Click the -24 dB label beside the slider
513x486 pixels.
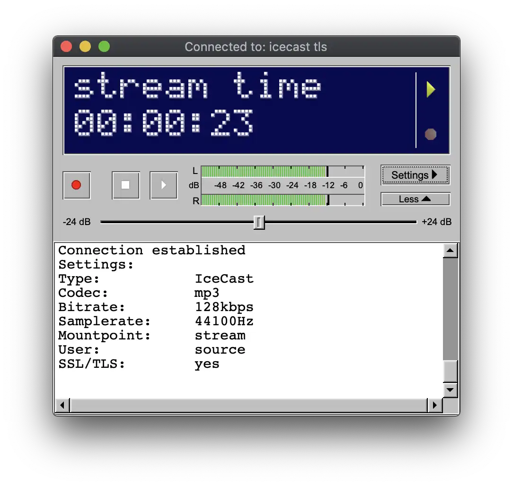point(77,222)
